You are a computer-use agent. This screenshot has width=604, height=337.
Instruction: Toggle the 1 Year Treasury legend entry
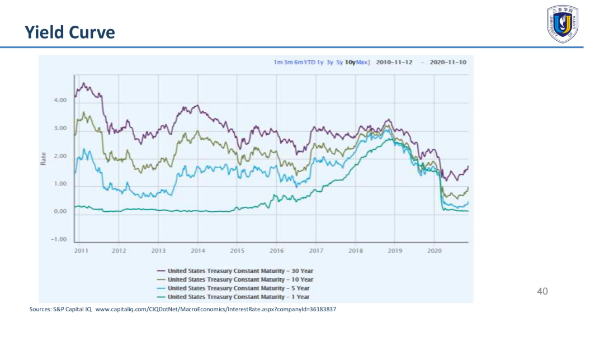[x=239, y=297]
